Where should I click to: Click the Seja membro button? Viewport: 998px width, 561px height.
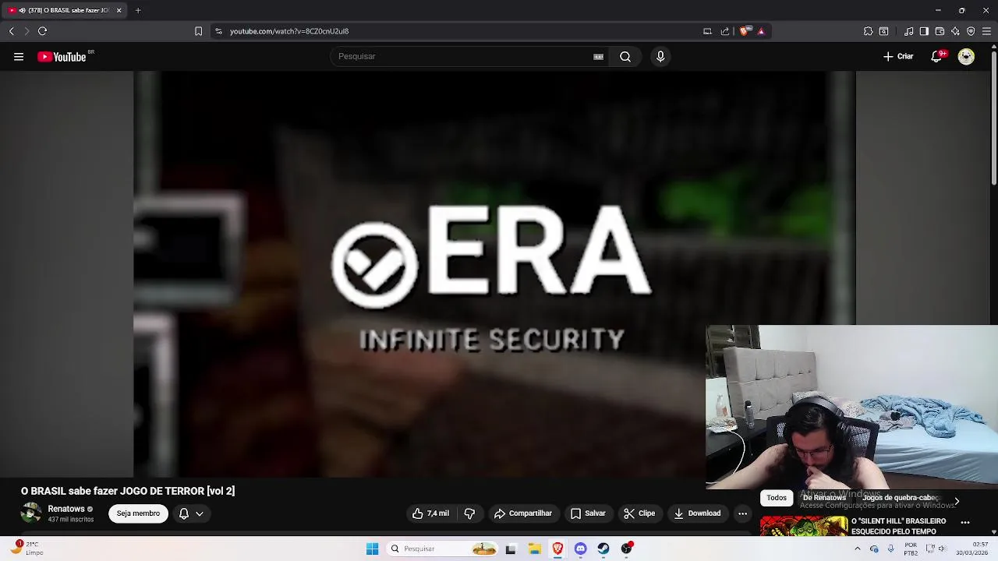pyautogui.click(x=138, y=513)
